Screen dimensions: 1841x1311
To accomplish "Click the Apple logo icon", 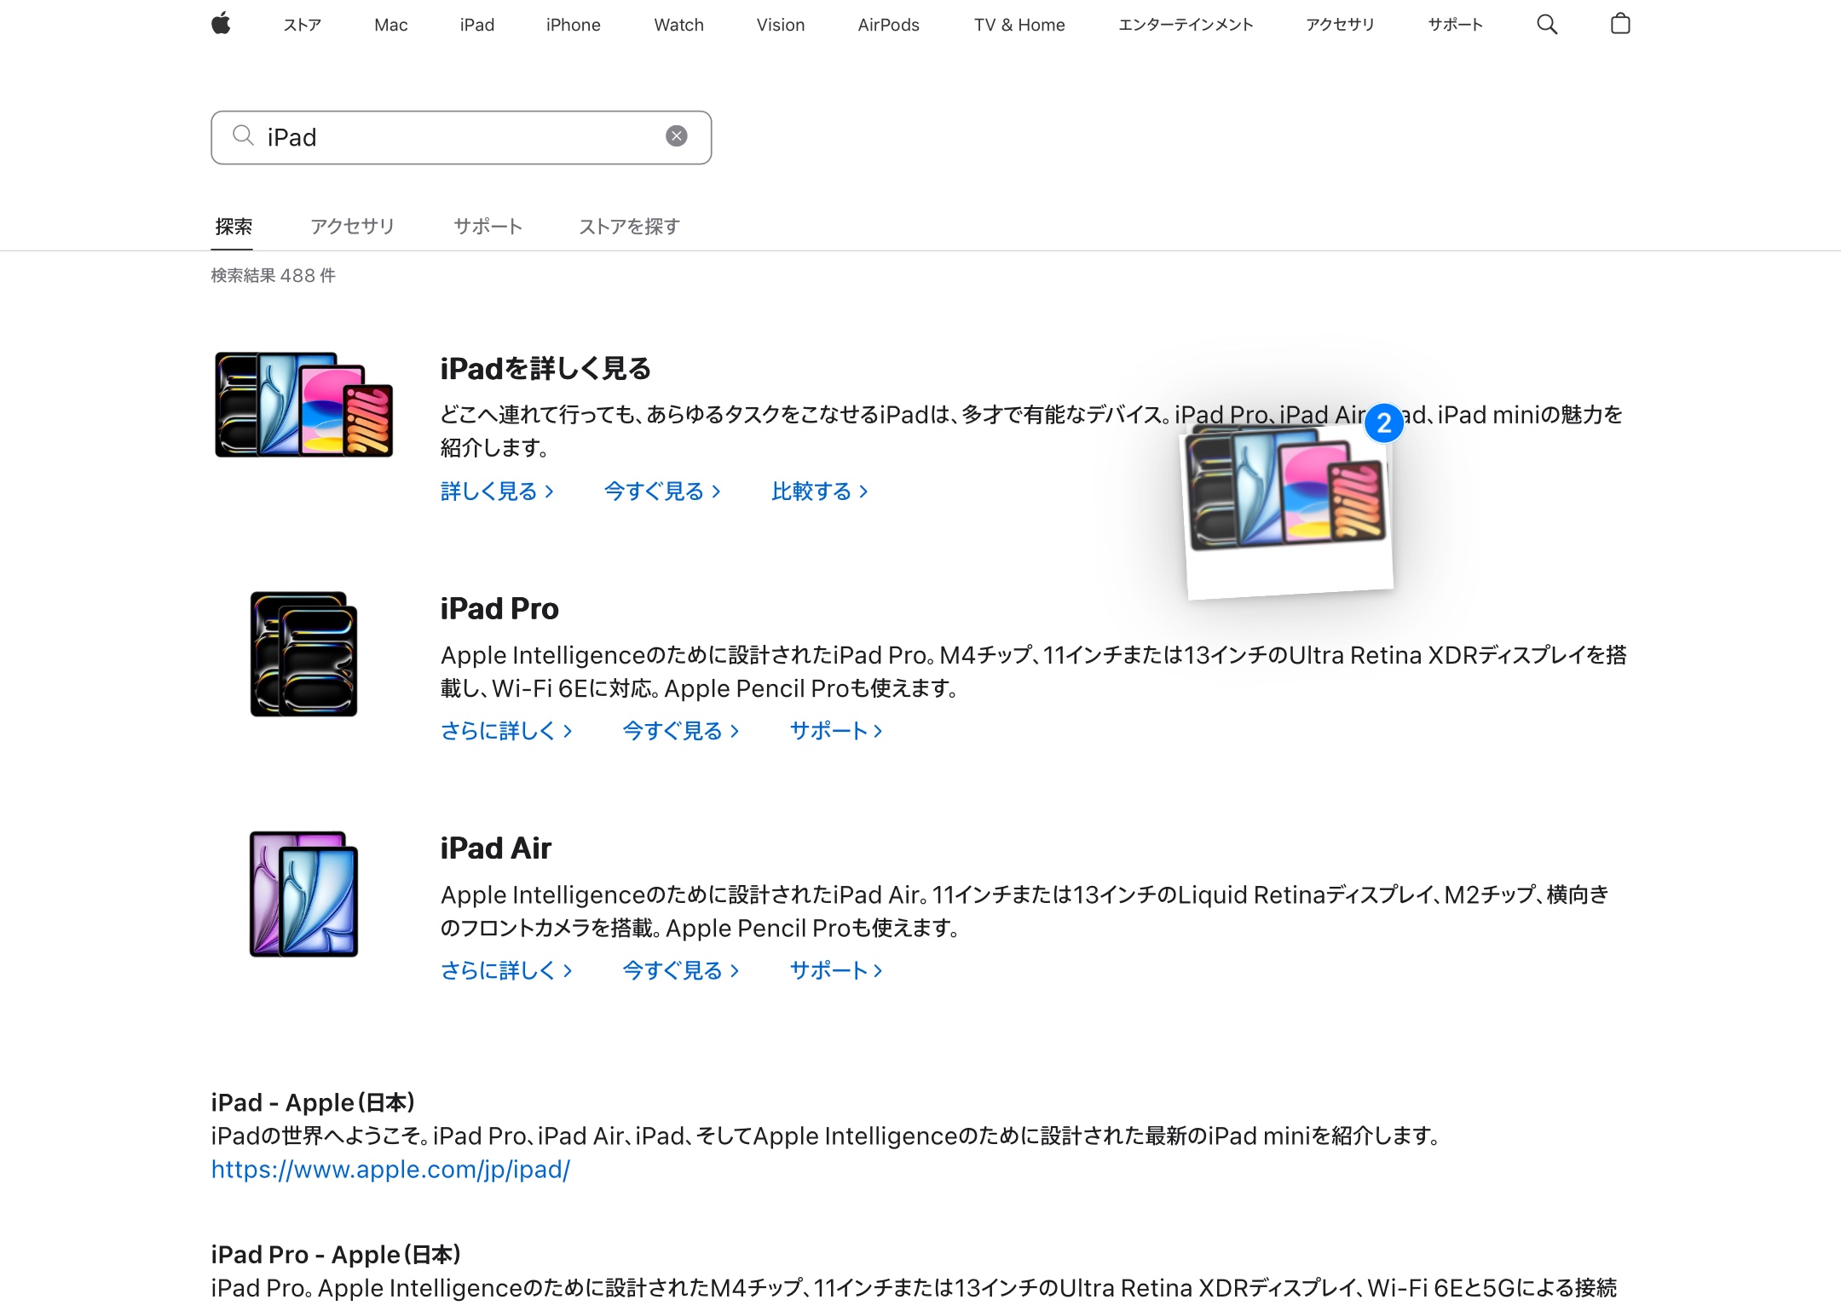I will pyautogui.click(x=221, y=24).
